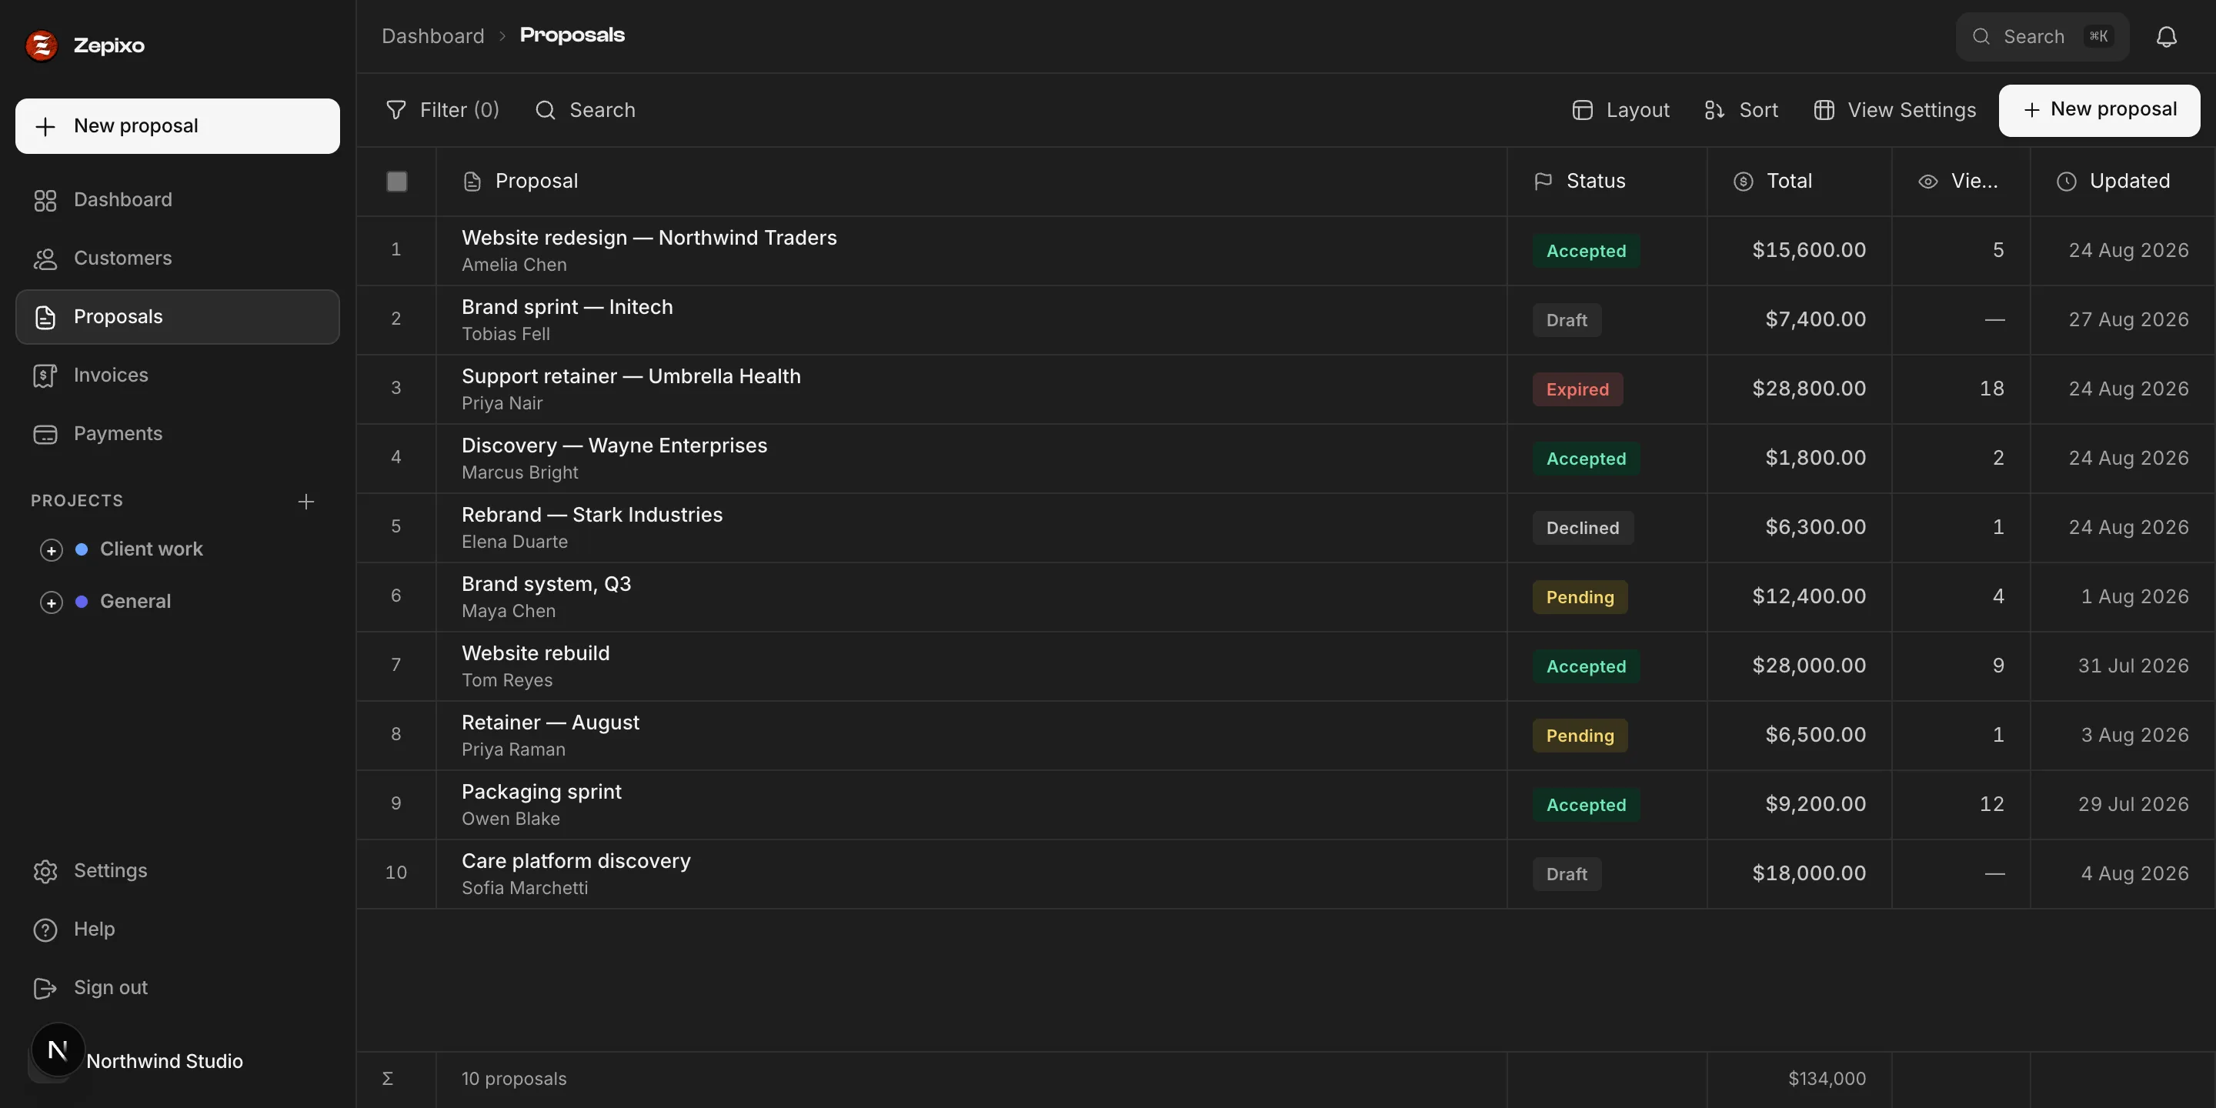
Task: Click the Total column dollar icon
Action: pyautogui.click(x=1743, y=182)
